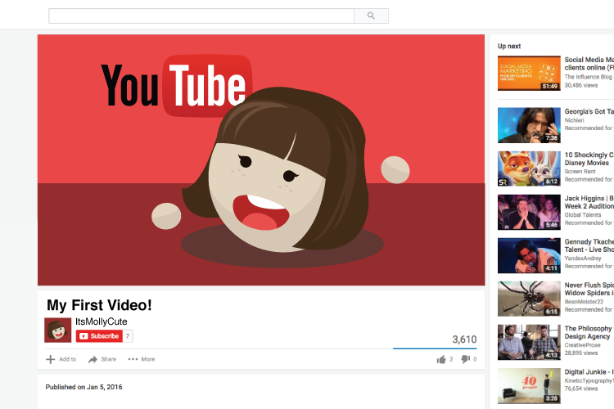Open the Social Media Marketing video thumbnail
The height and width of the screenshot is (409, 614).
coord(529,74)
